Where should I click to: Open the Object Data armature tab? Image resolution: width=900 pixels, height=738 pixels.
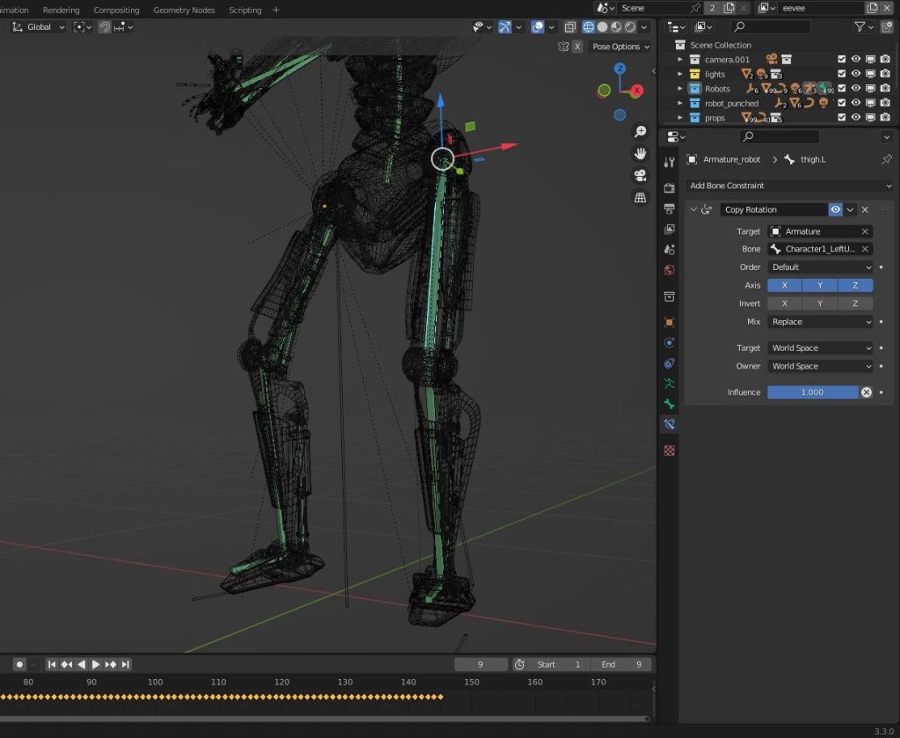(669, 384)
